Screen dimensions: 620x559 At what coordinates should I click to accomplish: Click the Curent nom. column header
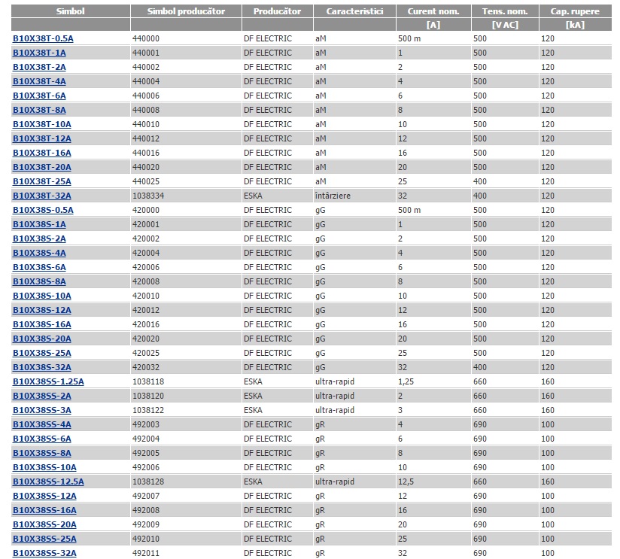(433, 11)
